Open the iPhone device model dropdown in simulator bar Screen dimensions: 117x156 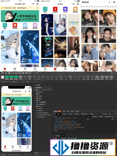pos(5,82)
